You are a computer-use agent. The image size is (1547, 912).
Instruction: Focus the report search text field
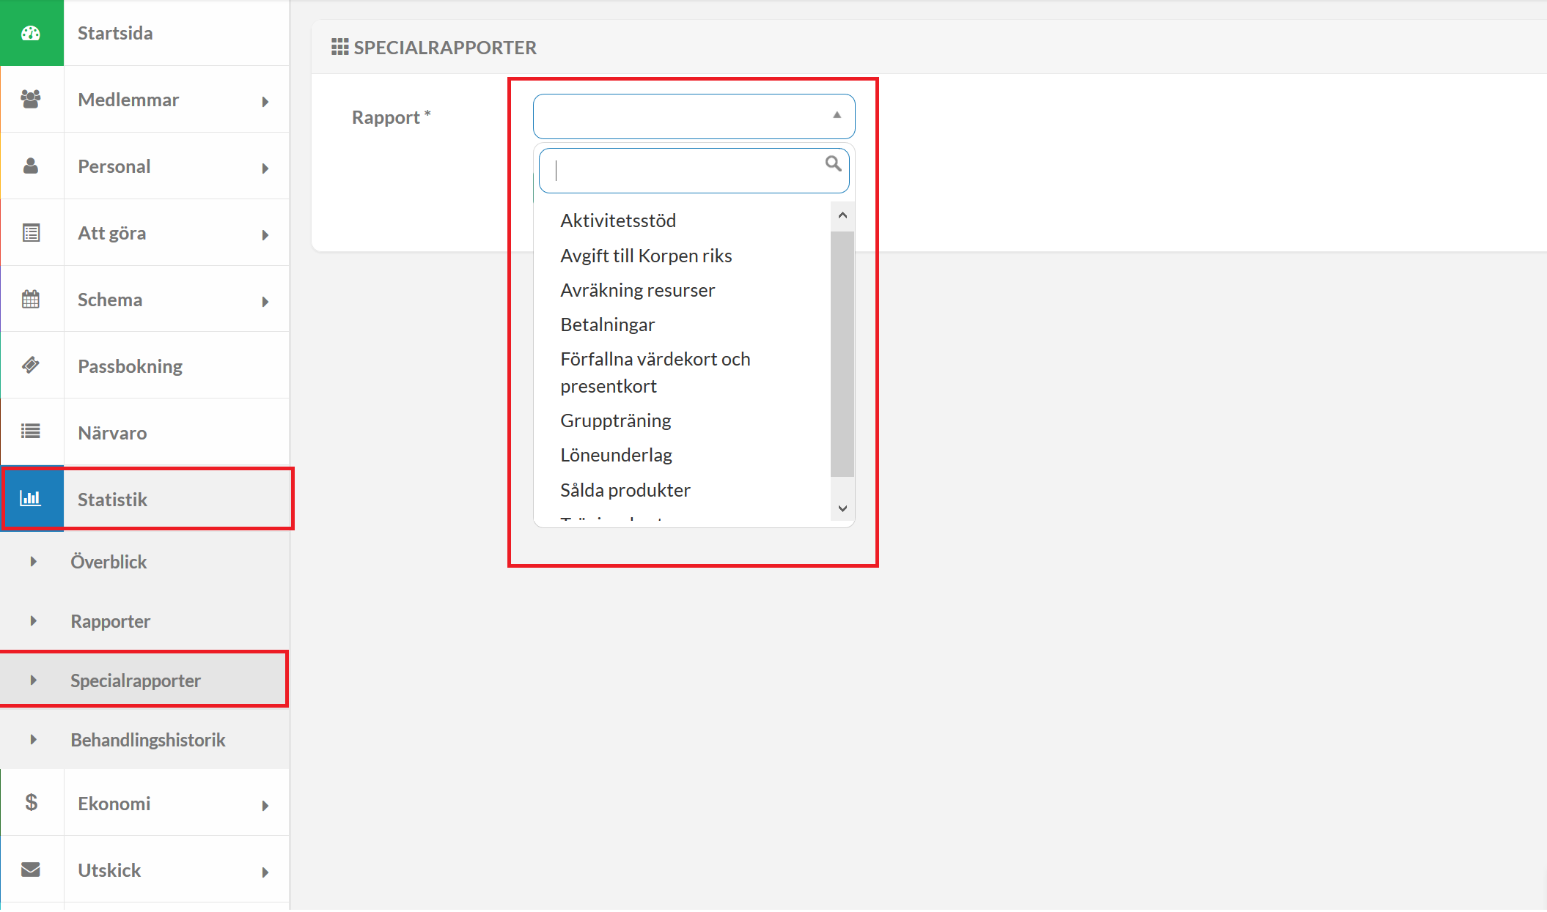pyautogui.click(x=686, y=171)
